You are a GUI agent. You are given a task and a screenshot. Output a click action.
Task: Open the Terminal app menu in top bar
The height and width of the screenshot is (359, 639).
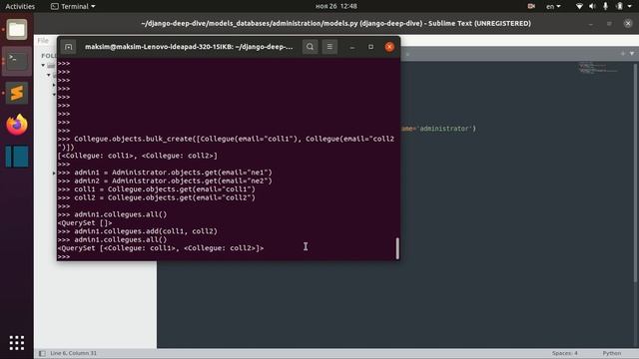pyautogui.click(x=73, y=6)
